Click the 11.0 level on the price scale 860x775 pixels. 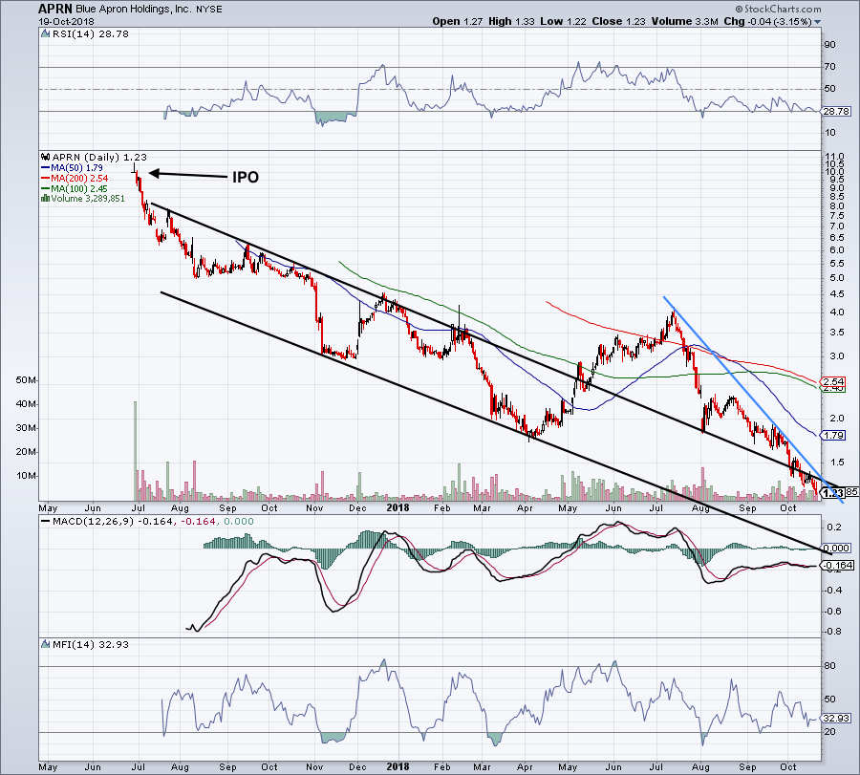[833, 157]
